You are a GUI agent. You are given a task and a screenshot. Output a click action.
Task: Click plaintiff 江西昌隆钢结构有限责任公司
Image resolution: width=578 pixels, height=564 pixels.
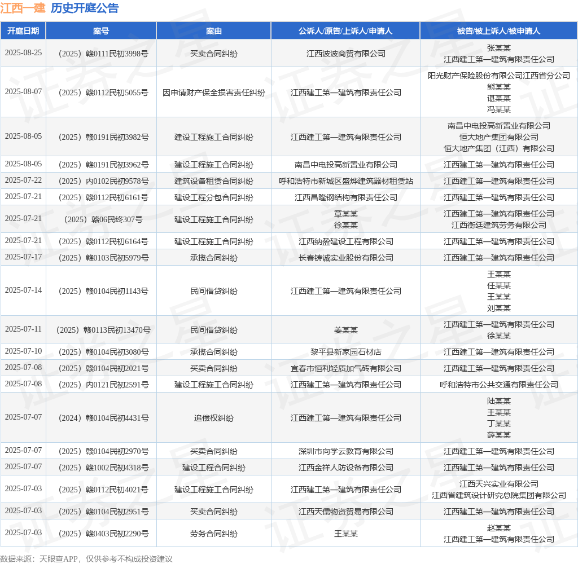(346, 197)
